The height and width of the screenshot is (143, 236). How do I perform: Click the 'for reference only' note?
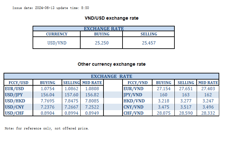47,129
